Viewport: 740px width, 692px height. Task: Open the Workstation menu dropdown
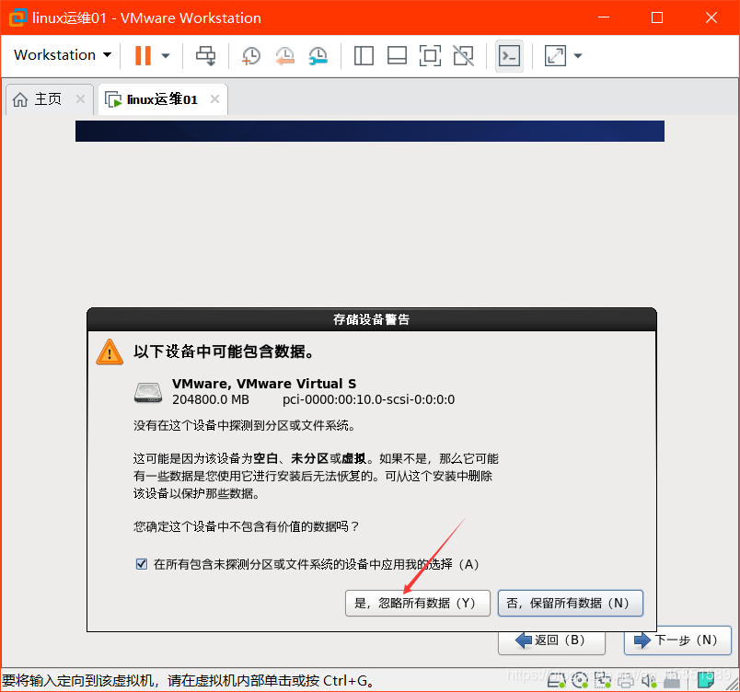63,55
